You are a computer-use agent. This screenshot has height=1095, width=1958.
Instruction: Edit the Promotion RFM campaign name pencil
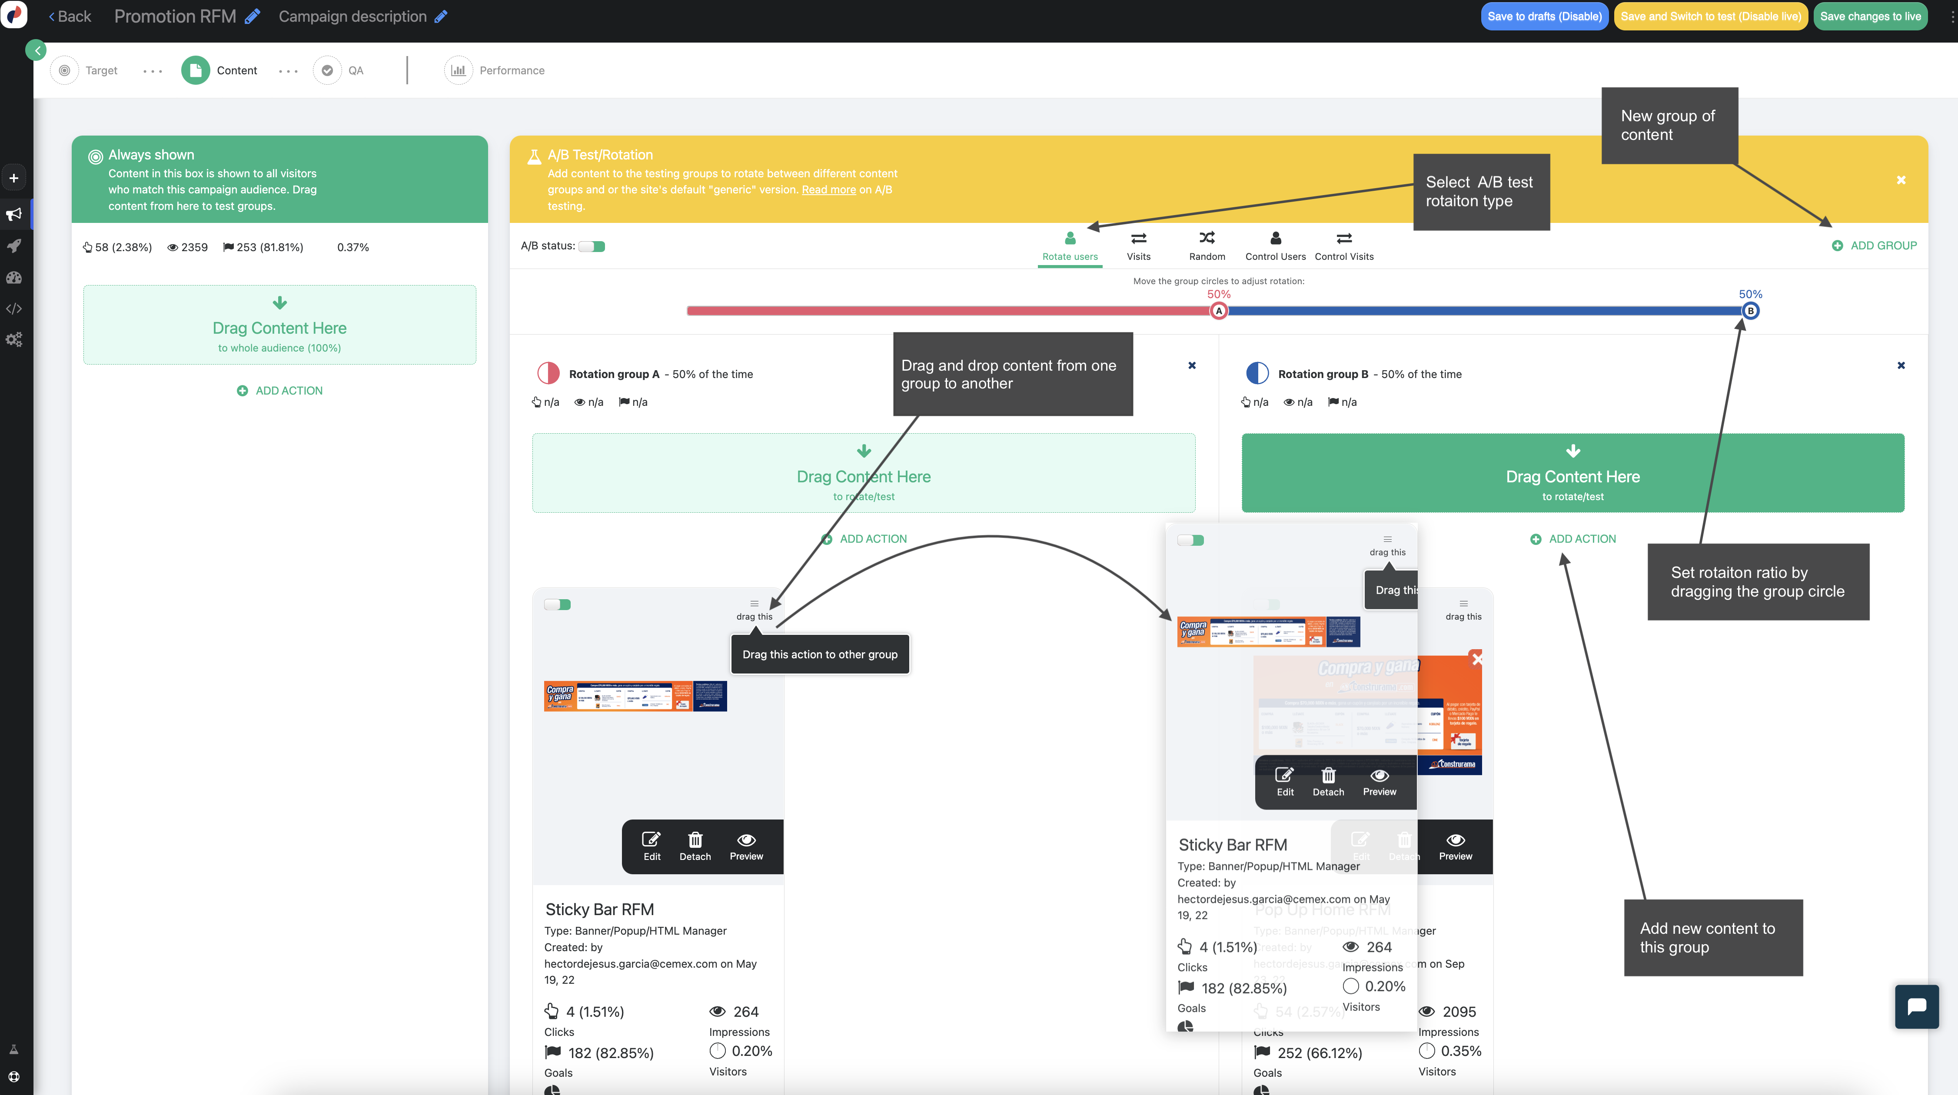click(253, 16)
